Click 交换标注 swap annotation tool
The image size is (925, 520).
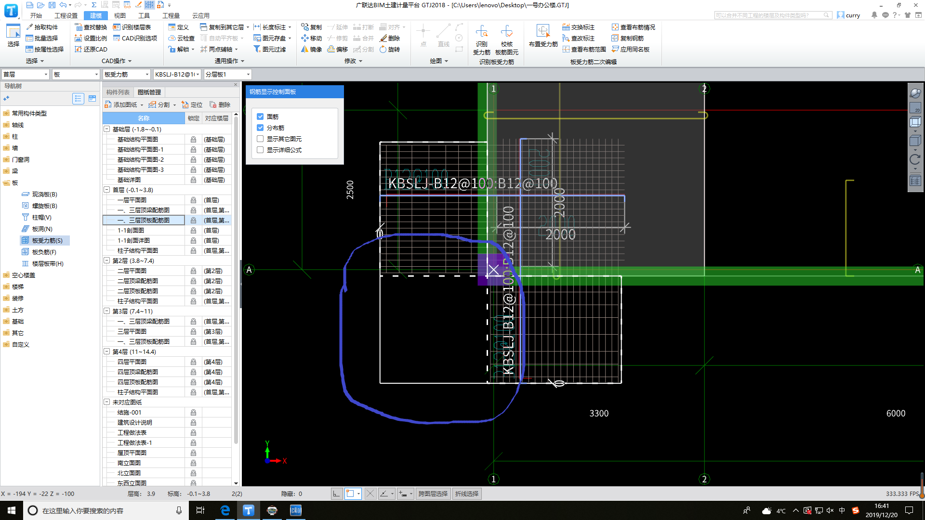(x=579, y=27)
